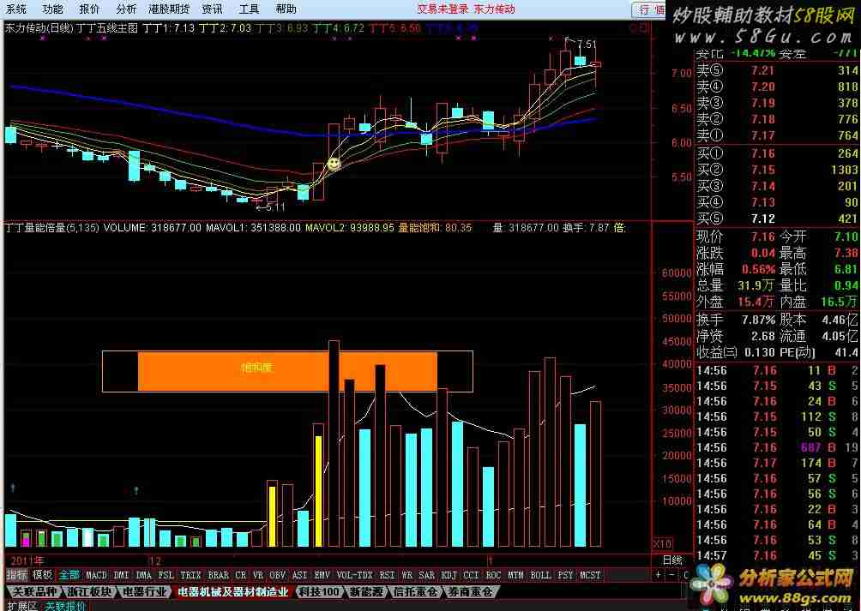Switch to the VR indicator
The width and height of the screenshot is (861, 611).
pos(258,575)
